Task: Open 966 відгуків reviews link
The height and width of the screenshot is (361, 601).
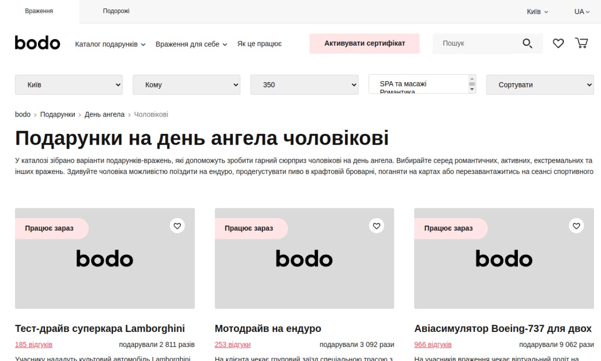Action: [433, 345]
